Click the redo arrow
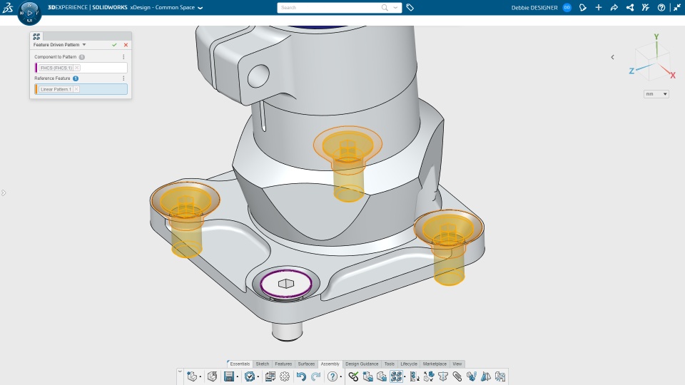685x385 pixels. click(x=316, y=376)
